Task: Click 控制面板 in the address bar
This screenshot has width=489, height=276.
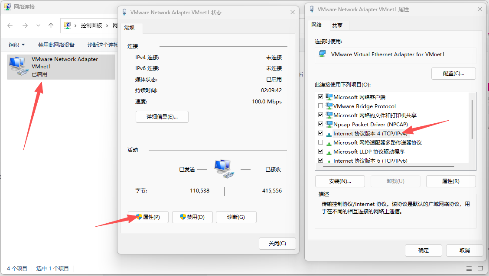Action: click(91, 26)
